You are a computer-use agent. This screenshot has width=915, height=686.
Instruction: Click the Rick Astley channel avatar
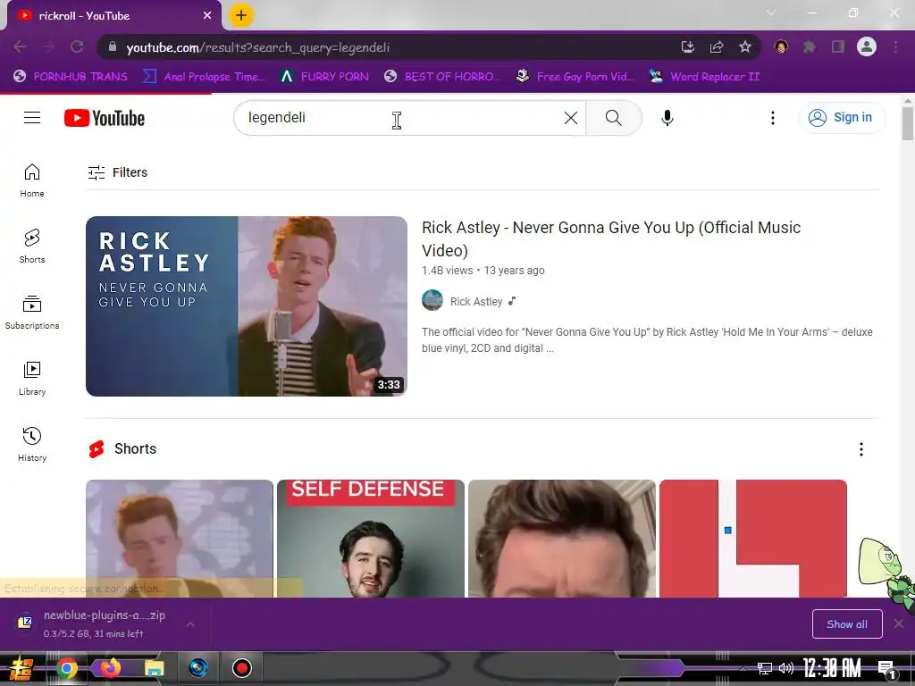(432, 301)
